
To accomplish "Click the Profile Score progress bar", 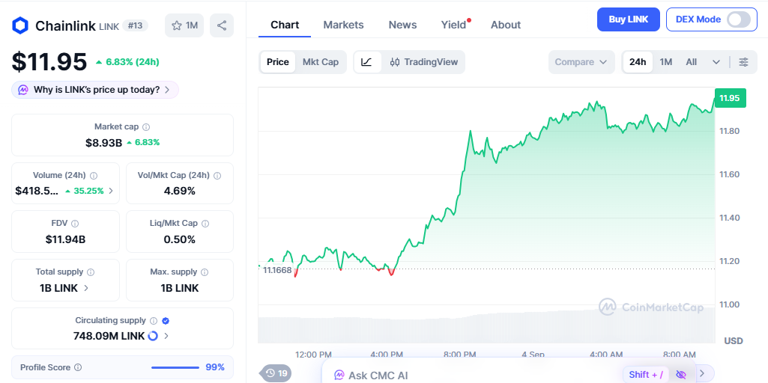I will [175, 367].
